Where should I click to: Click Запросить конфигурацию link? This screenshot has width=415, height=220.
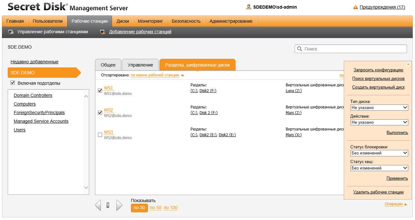pyautogui.click(x=378, y=70)
